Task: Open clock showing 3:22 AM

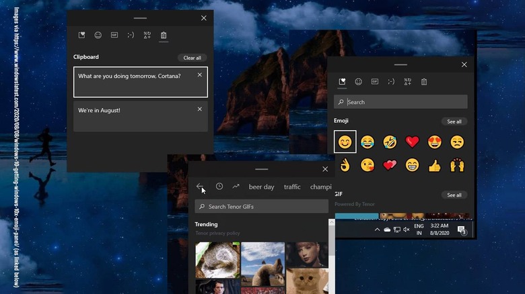Action: (440, 230)
